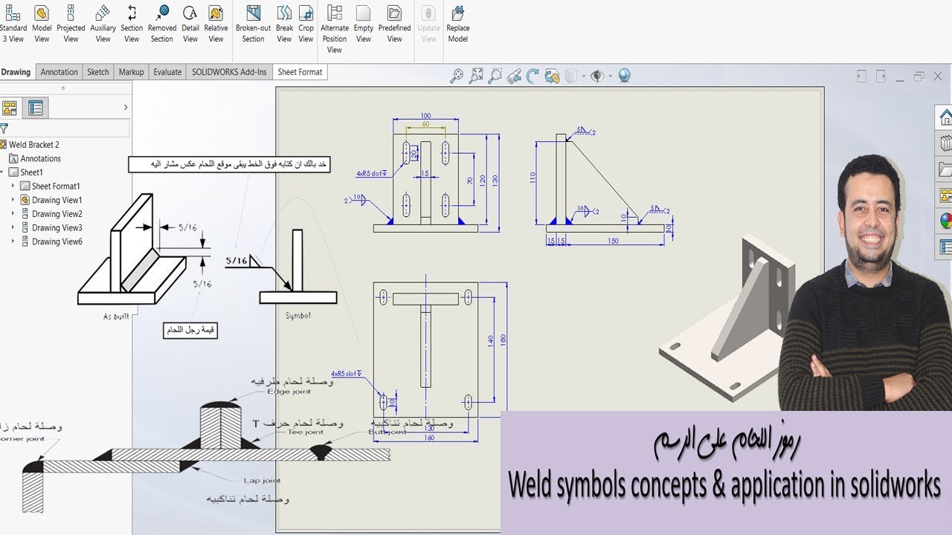The height and width of the screenshot is (535, 952).
Task: Switch to the FeatureManager design tree tab
Action: pyautogui.click(x=9, y=108)
